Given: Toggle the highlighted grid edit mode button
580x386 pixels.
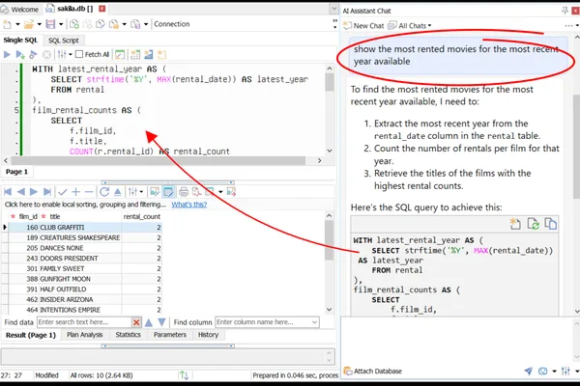Looking at the screenshot, I should [168, 192].
